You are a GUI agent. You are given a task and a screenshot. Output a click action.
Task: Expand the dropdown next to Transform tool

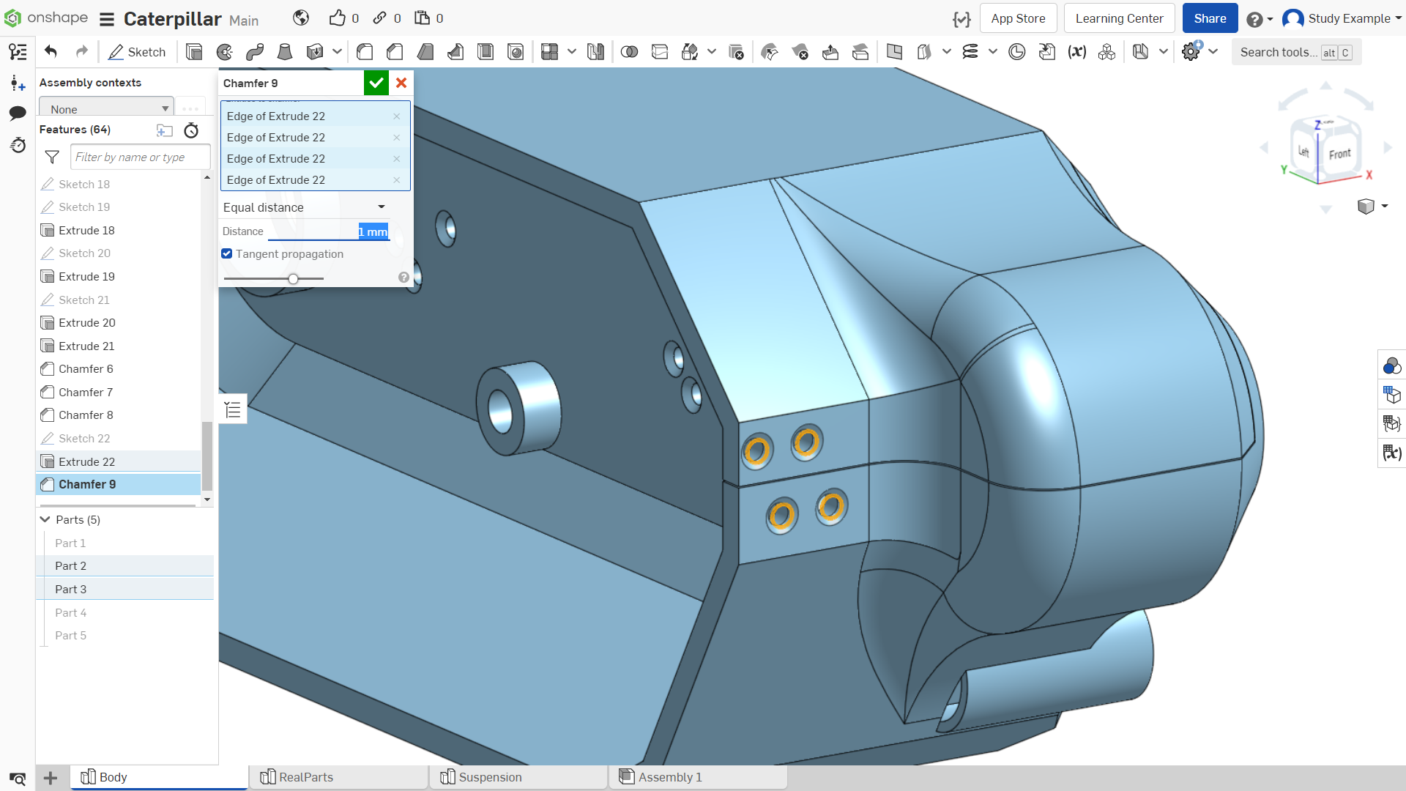(711, 52)
